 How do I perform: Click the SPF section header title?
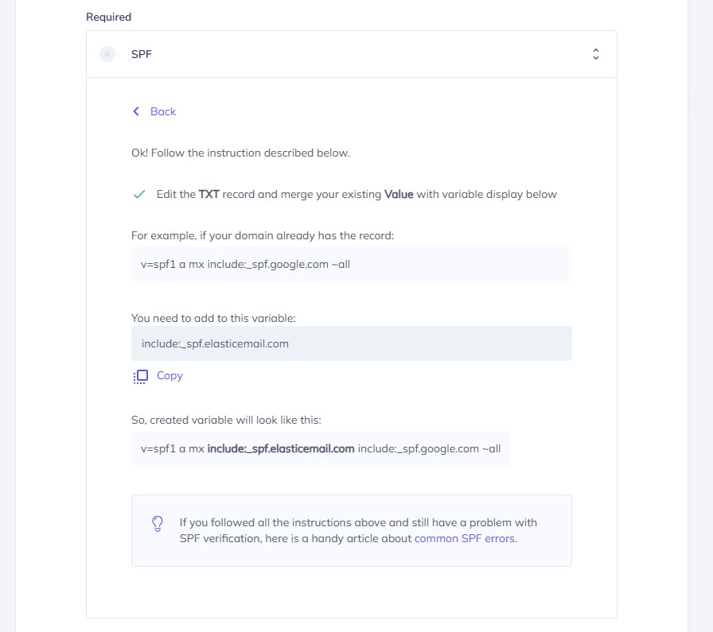click(142, 54)
